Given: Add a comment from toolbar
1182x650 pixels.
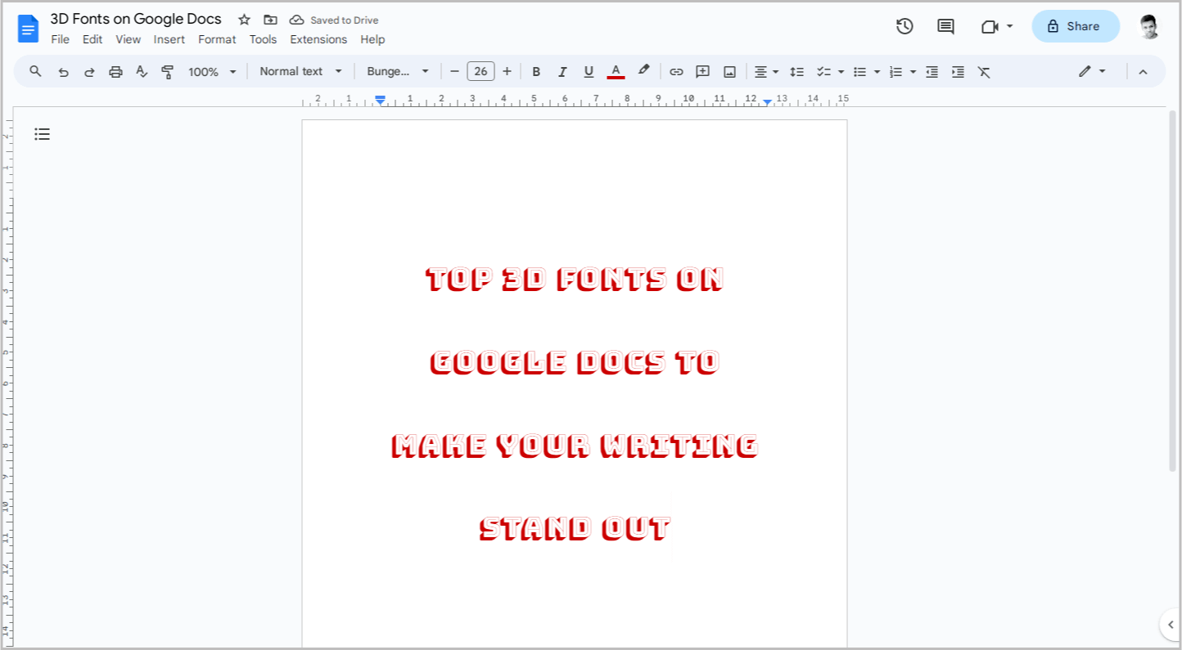Looking at the screenshot, I should click(702, 72).
